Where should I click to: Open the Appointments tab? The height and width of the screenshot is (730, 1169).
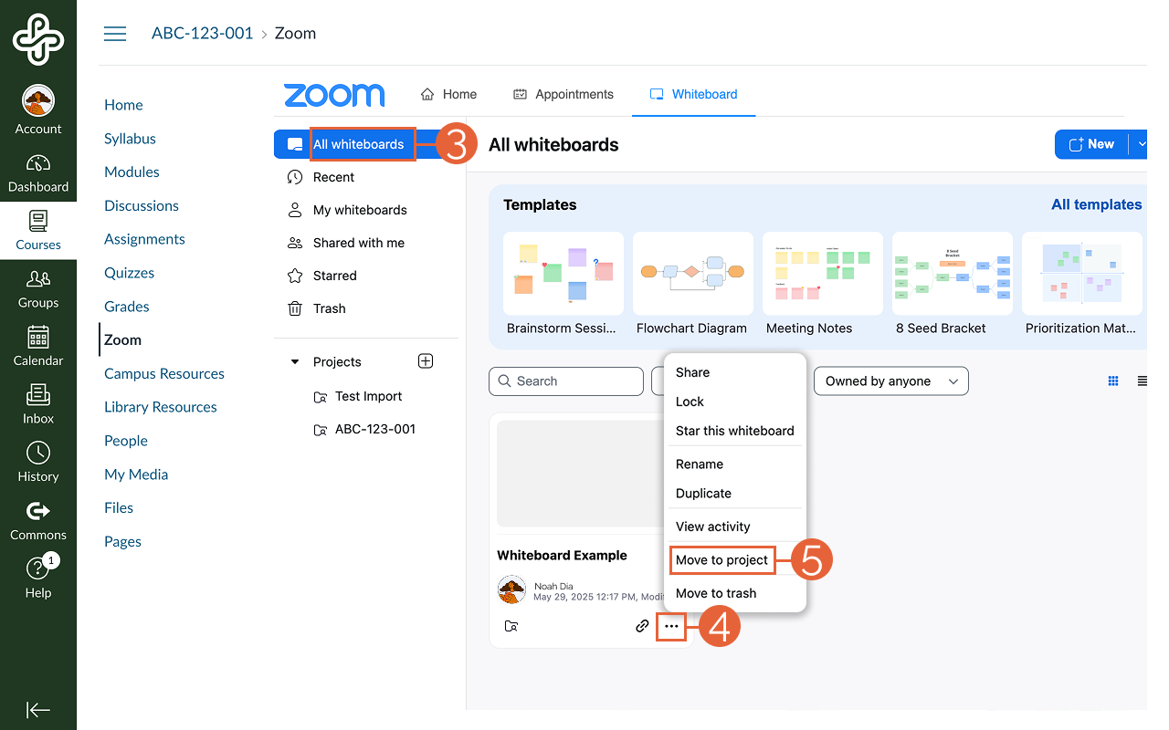click(x=563, y=94)
